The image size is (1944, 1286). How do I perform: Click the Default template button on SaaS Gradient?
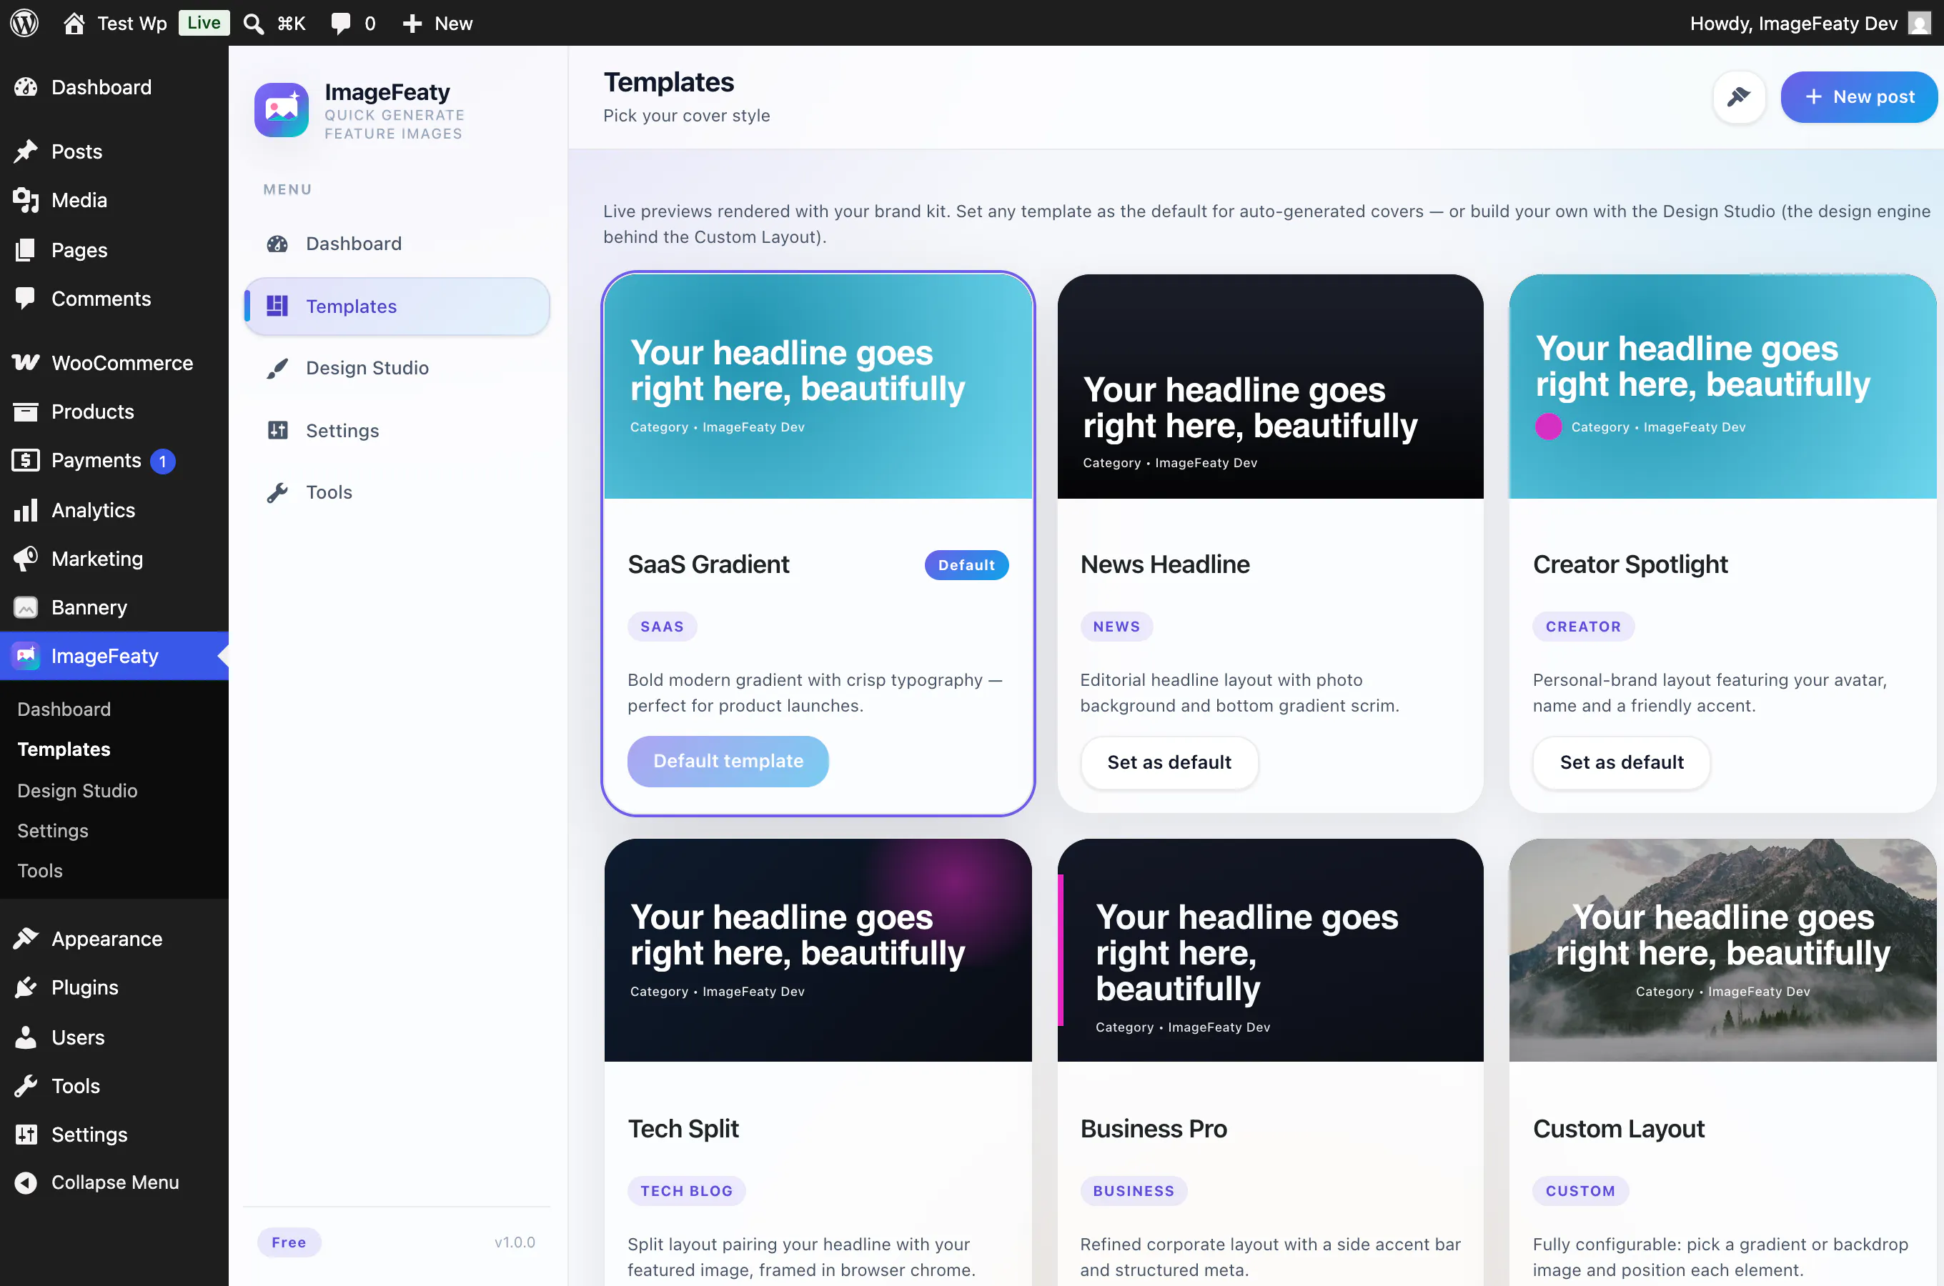pyautogui.click(x=728, y=761)
